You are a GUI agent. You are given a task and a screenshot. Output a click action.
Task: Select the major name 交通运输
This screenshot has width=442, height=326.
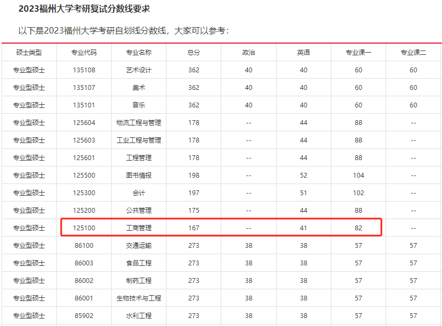139,245
